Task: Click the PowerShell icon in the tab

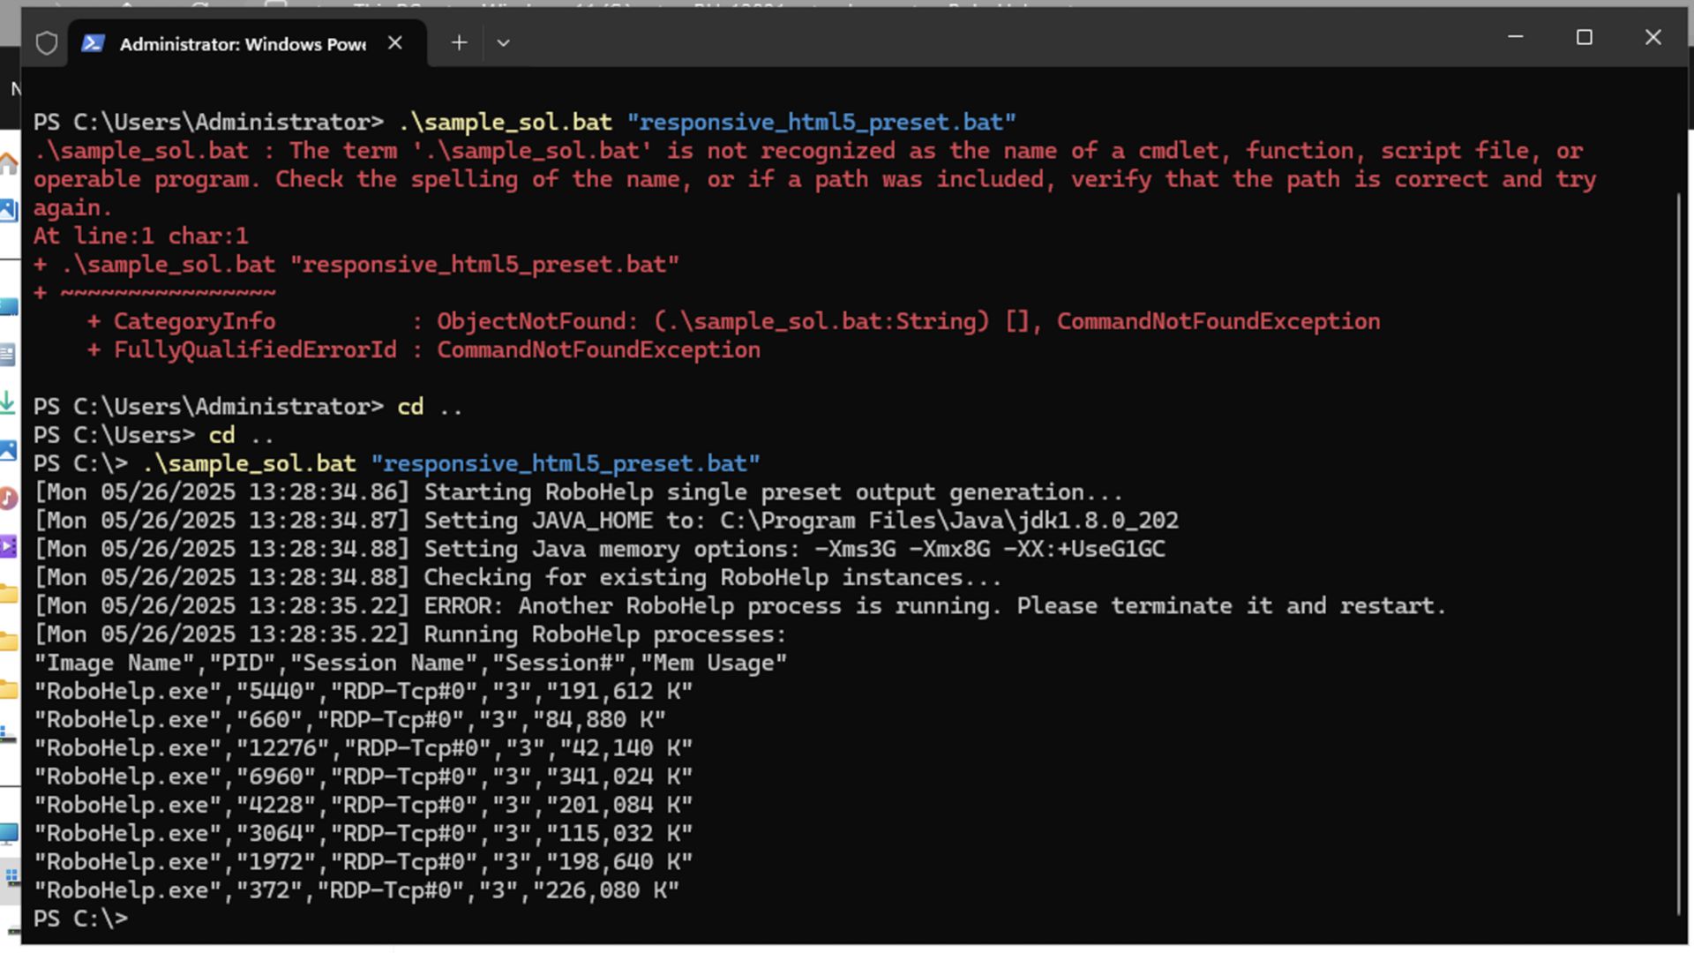Action: (94, 43)
